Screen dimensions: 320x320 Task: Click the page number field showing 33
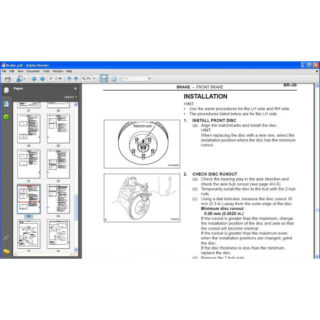51,79
